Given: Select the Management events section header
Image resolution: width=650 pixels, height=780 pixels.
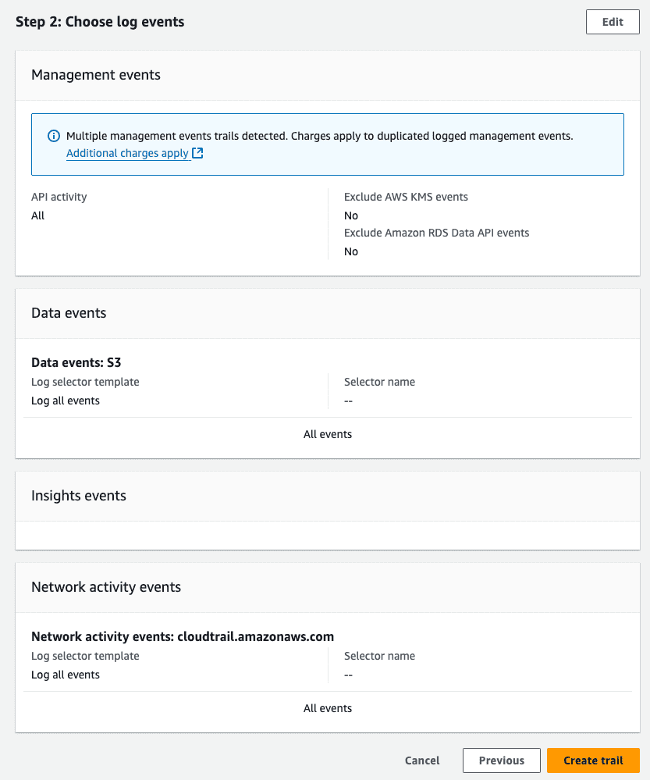Looking at the screenshot, I should [95, 75].
